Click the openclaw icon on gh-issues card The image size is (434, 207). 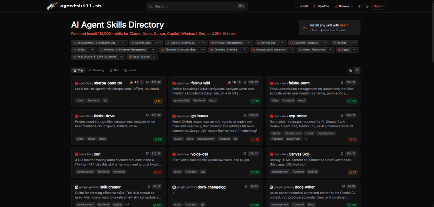pyautogui.click(x=174, y=116)
